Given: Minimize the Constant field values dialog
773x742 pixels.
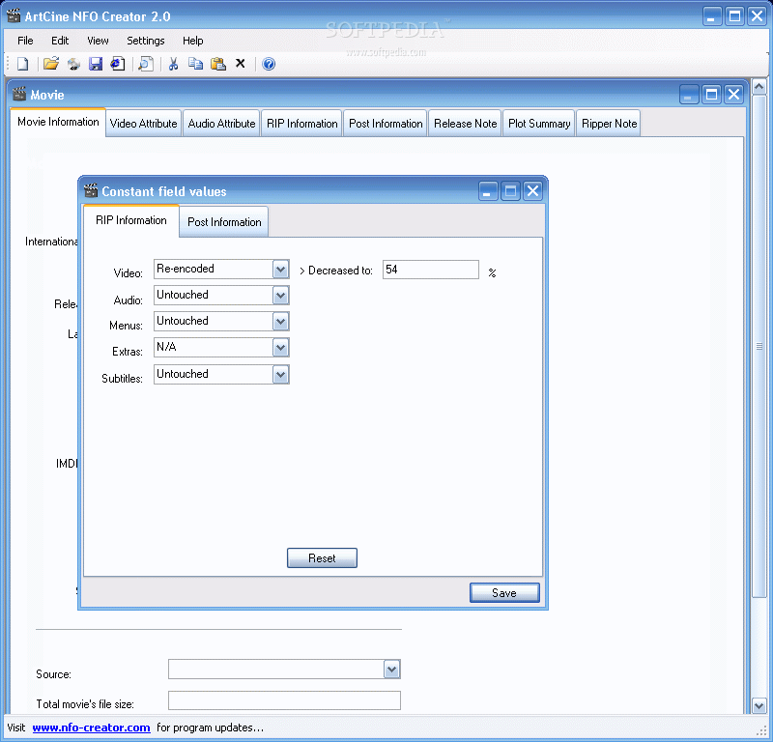Looking at the screenshot, I should [x=487, y=190].
